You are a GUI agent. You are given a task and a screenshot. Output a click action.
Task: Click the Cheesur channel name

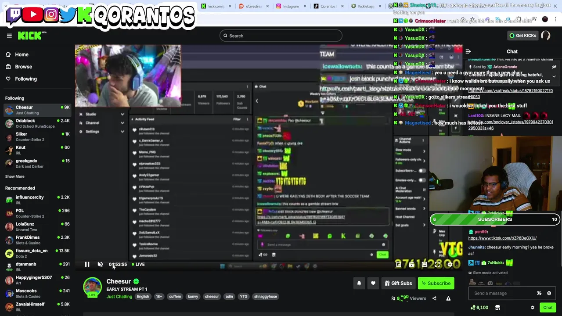click(x=119, y=281)
